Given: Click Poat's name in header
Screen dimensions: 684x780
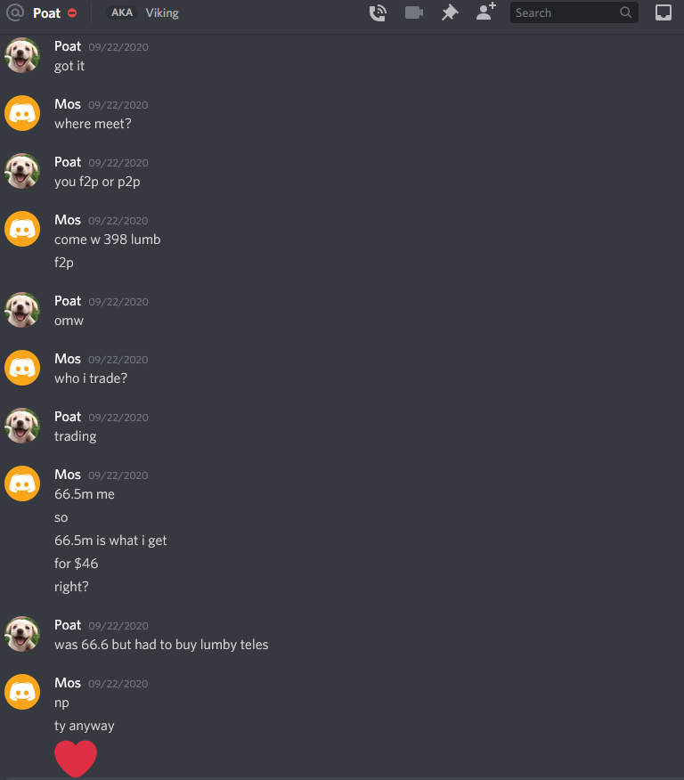Looking at the screenshot, I should tap(47, 13).
